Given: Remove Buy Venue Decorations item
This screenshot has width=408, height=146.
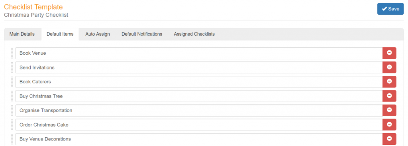Looking at the screenshot, I should coord(389,139).
